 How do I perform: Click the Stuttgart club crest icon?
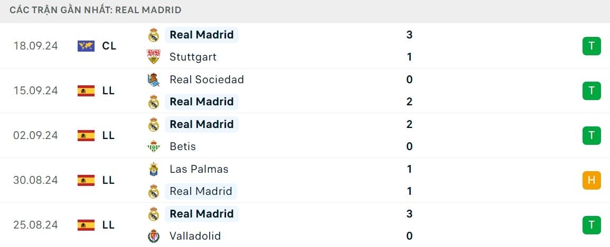coord(154,57)
